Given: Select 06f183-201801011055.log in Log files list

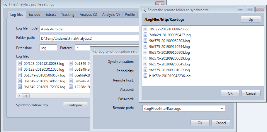Looking at the screenshot, I should click(44, 70).
